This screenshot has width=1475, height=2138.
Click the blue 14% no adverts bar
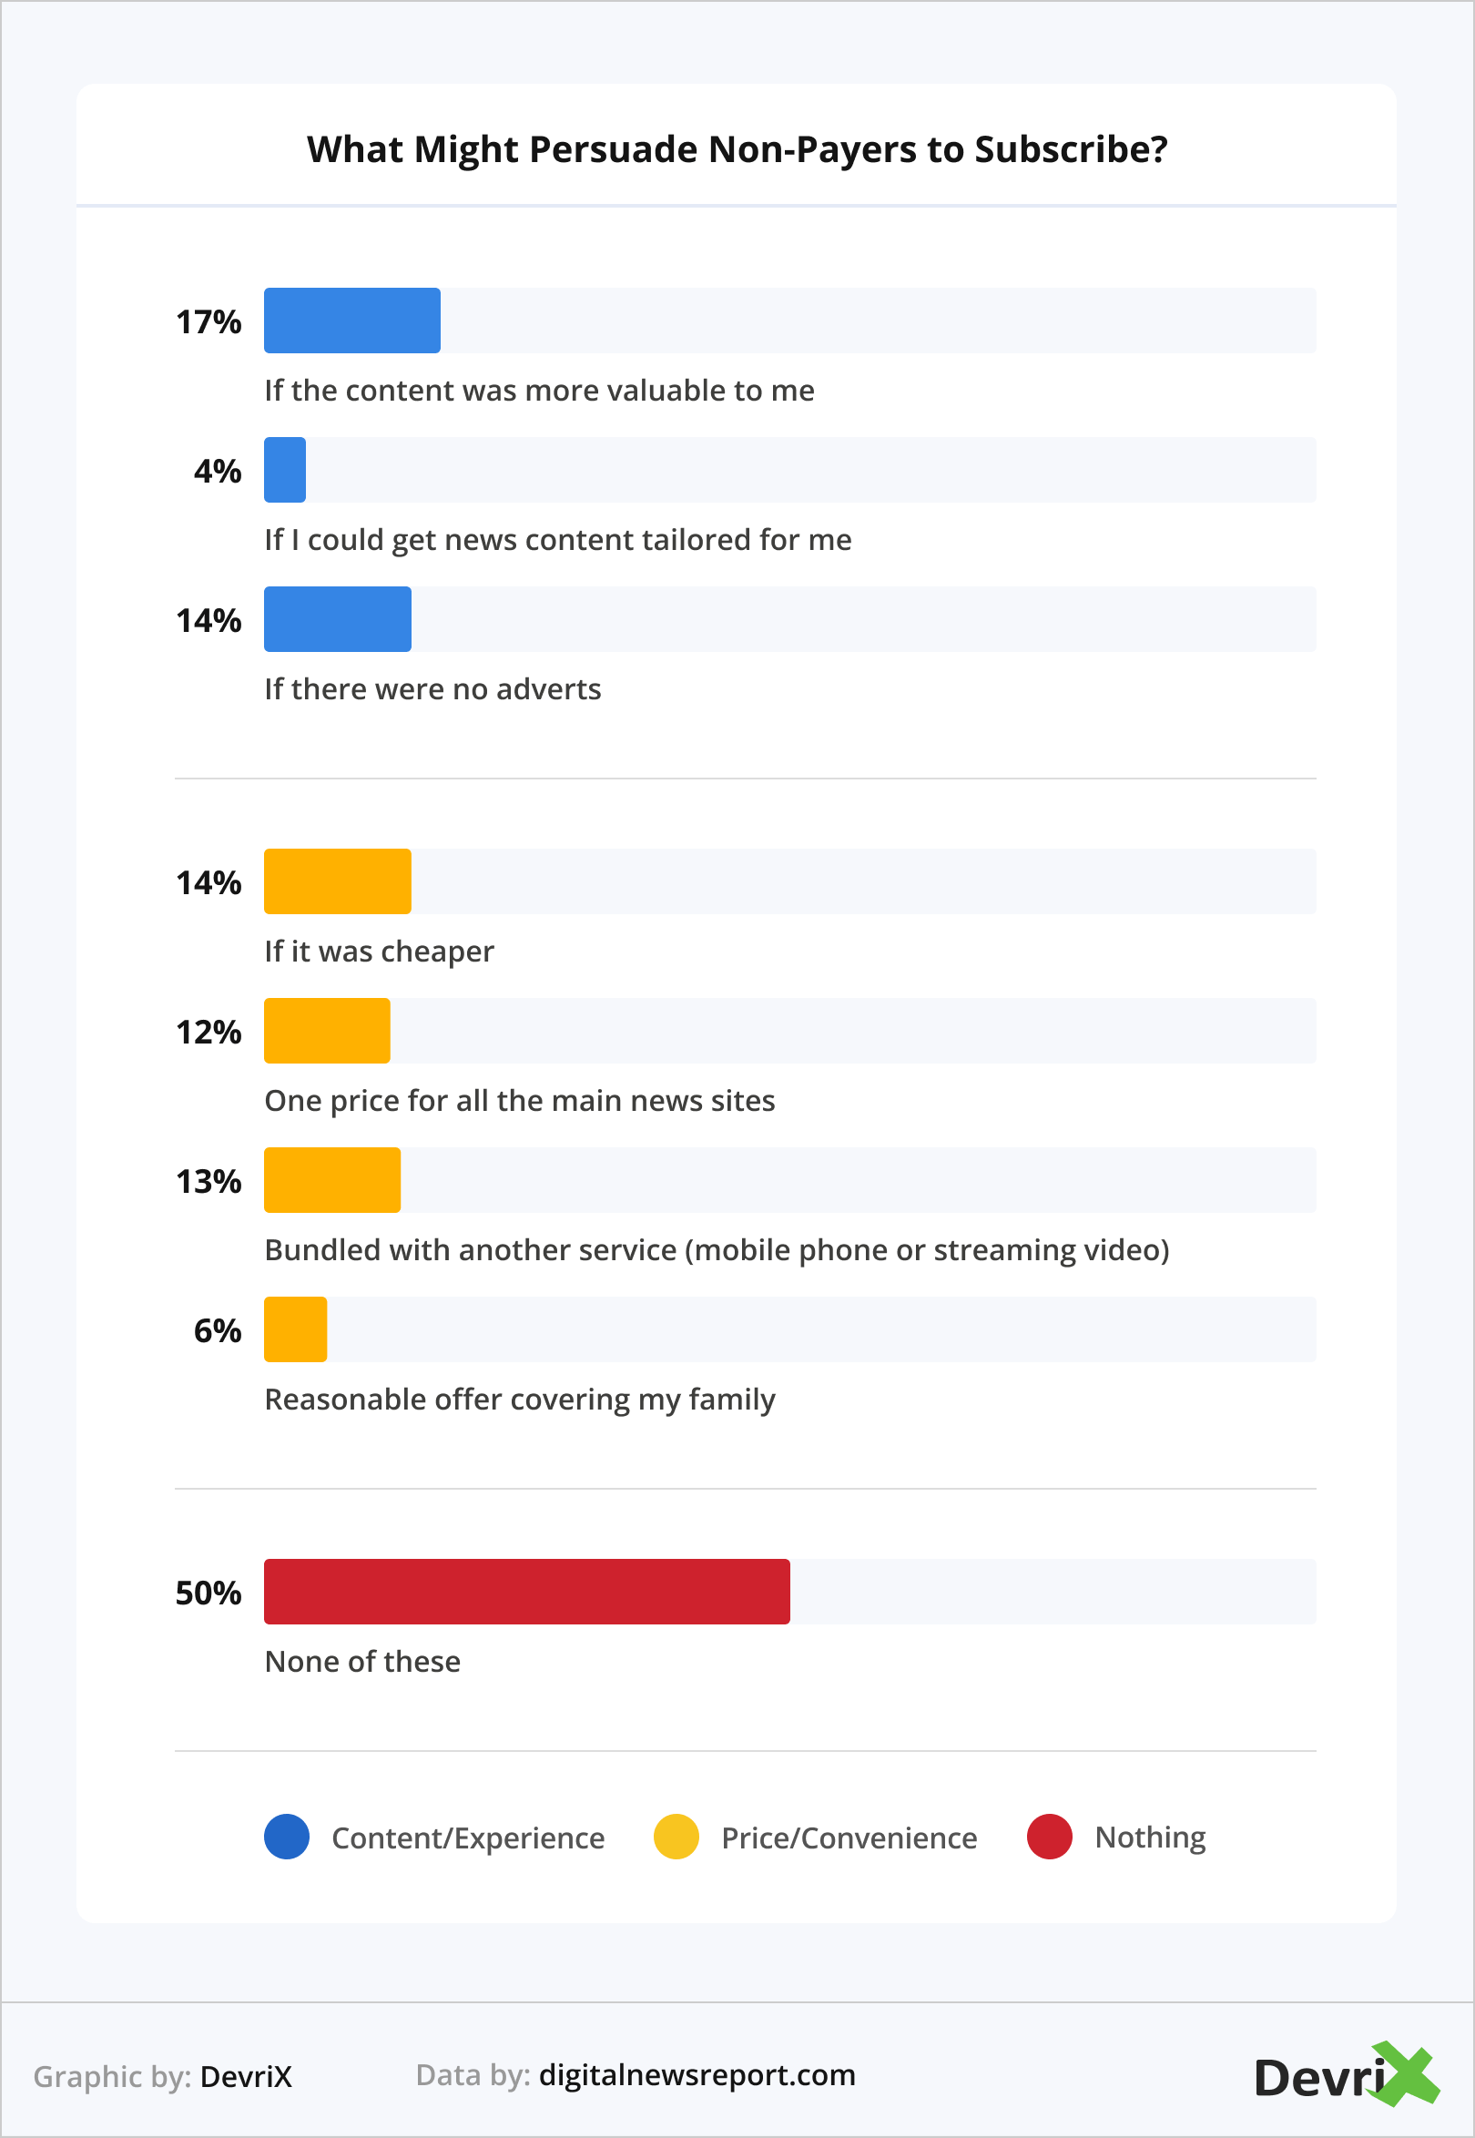337,619
